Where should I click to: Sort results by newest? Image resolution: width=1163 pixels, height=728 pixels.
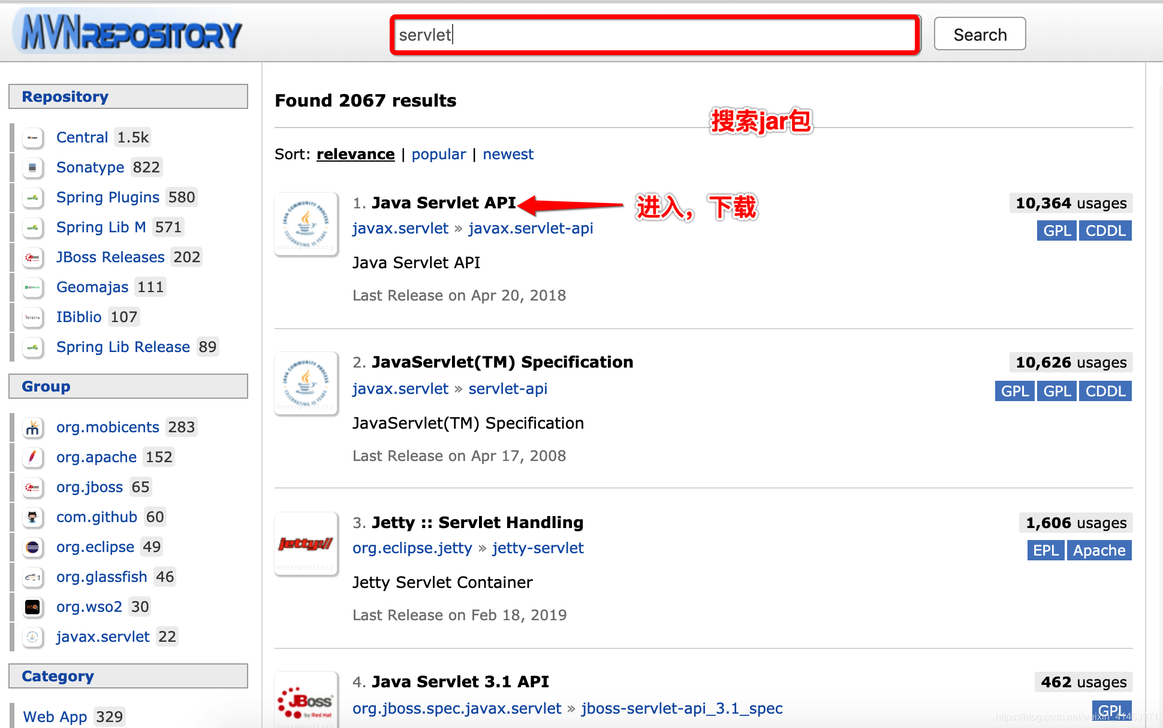coord(508,154)
